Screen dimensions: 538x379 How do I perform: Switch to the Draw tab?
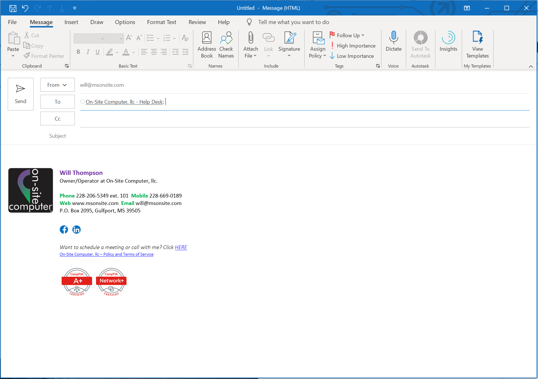[x=97, y=22]
